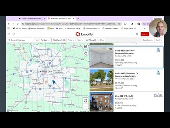Switch to Kansas City Multifamily tab
Image resolution: width=170 pixels, height=128 pixels.
[x=31, y=18]
